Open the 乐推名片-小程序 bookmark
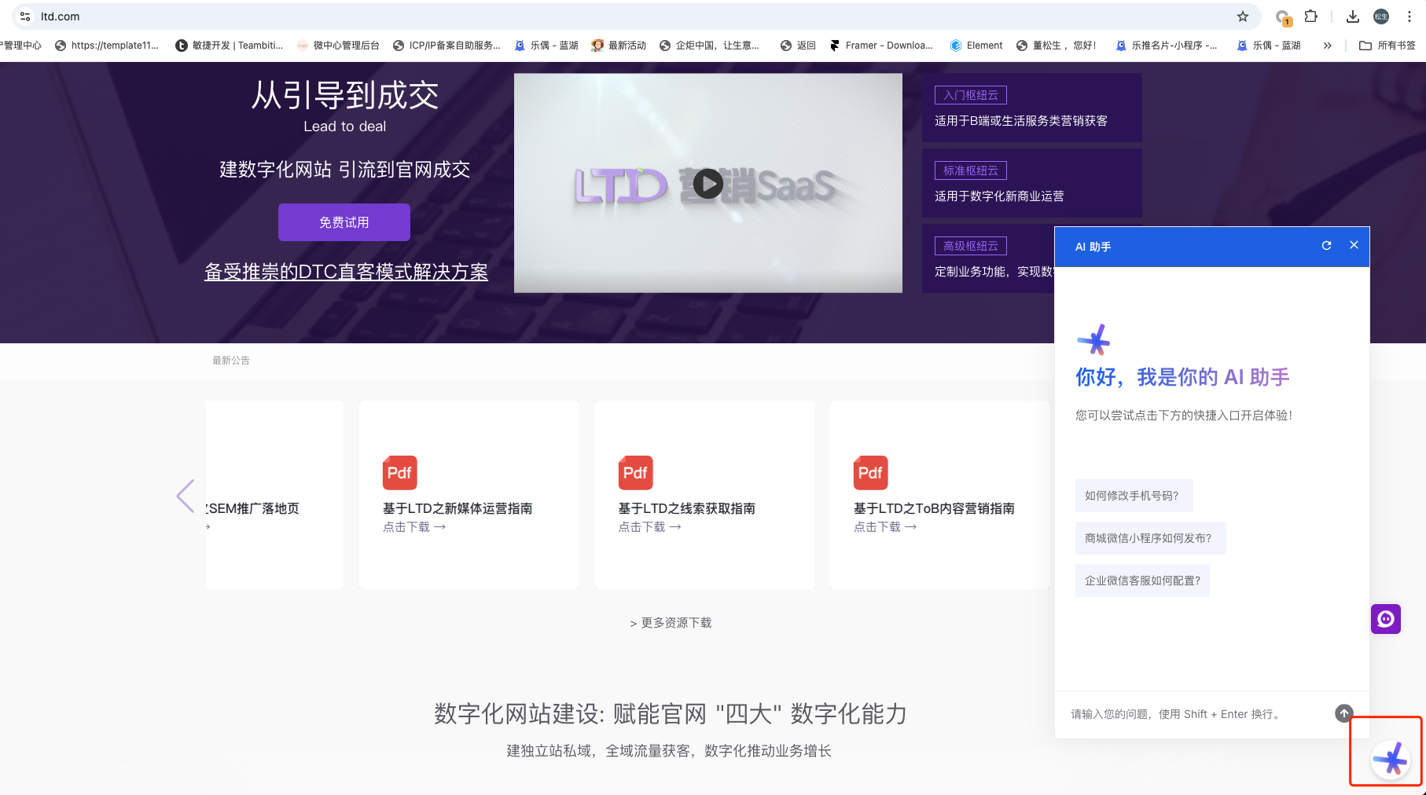This screenshot has height=795, width=1426. point(1167,46)
